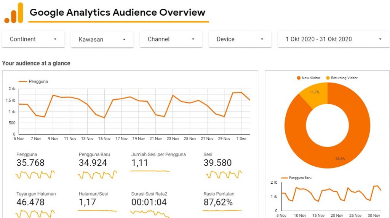The width and height of the screenshot is (390, 218).
Task: Click the 1,5 rb label on the main chart y-axis
Action: (10, 100)
